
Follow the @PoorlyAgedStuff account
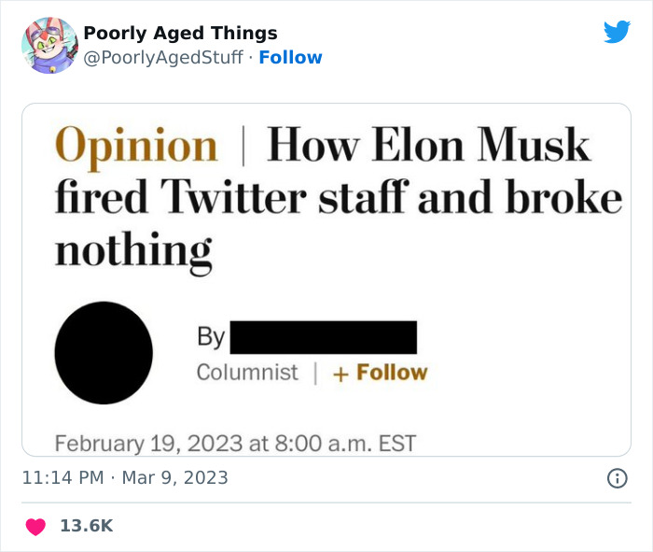click(290, 57)
